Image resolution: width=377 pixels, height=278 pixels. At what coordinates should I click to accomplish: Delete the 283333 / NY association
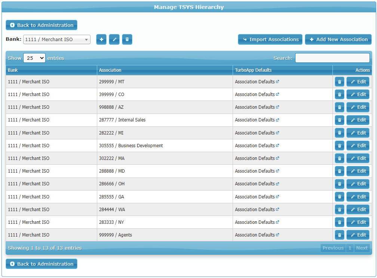pyautogui.click(x=340, y=222)
